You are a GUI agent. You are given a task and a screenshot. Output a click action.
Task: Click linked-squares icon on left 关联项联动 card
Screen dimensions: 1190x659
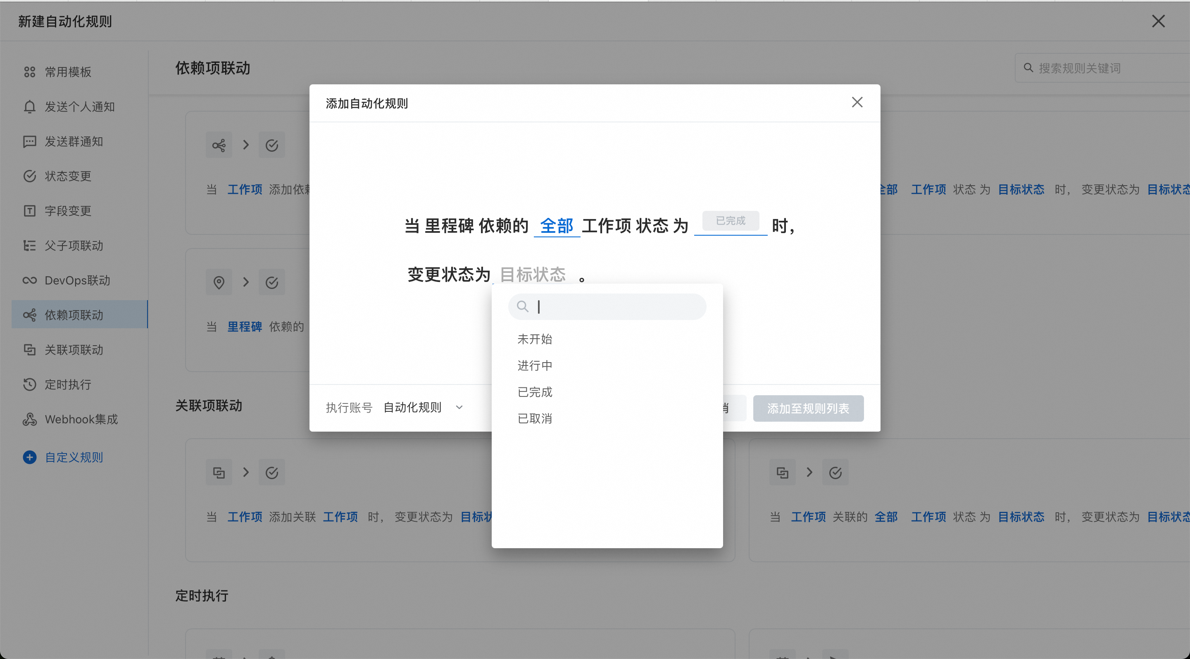[x=219, y=472]
